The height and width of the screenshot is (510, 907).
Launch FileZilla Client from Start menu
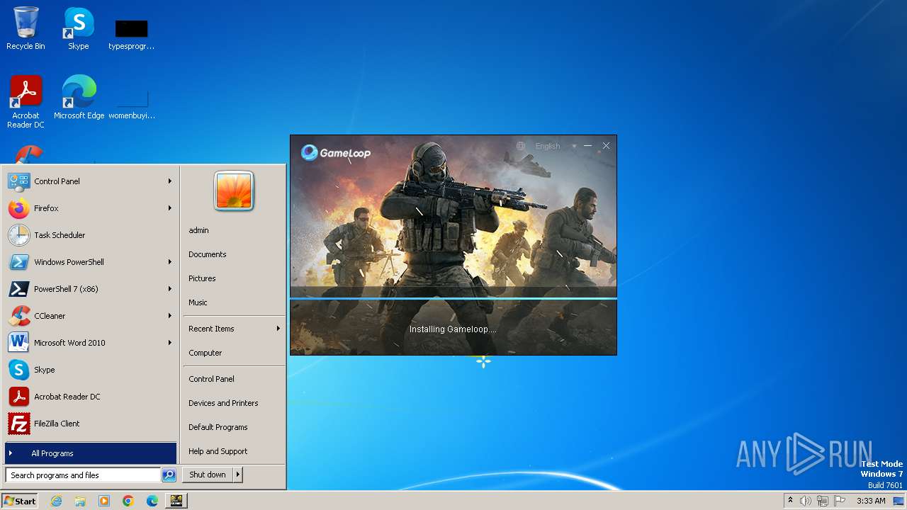pyautogui.click(x=91, y=424)
